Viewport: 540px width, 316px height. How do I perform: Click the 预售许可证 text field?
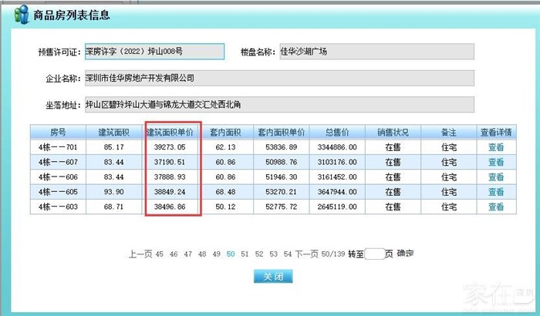154,52
